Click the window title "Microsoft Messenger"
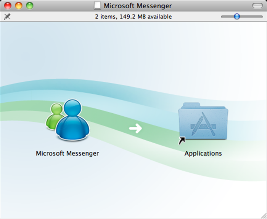267x219 pixels. pyautogui.click(x=138, y=6)
